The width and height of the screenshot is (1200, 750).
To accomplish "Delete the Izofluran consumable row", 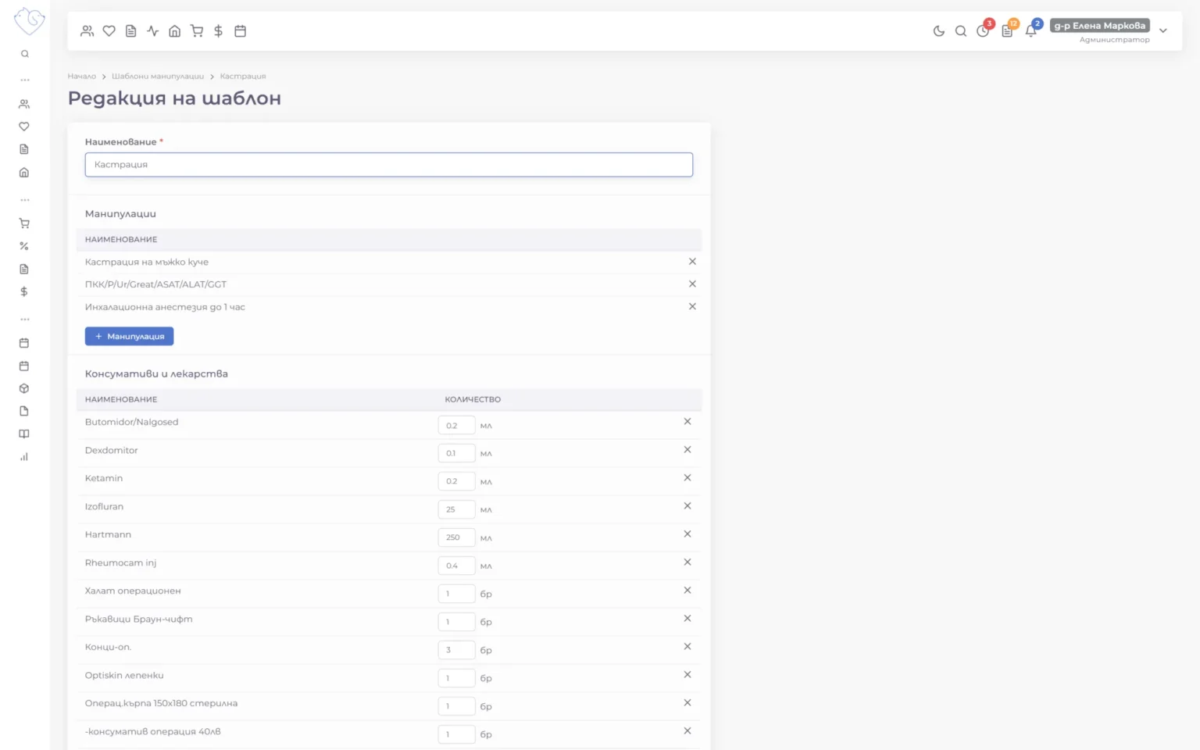I will (x=687, y=506).
